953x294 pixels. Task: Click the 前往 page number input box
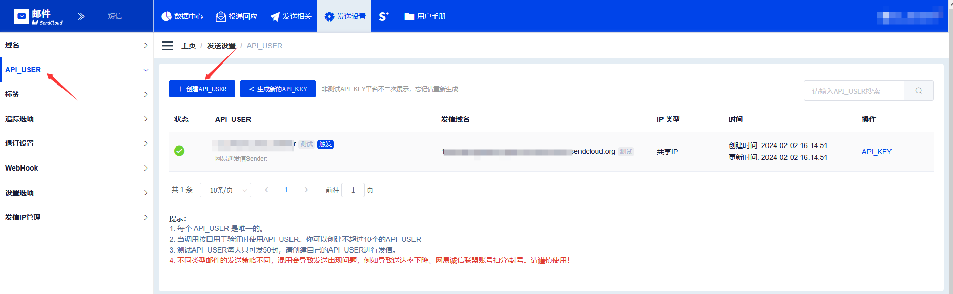click(x=353, y=190)
